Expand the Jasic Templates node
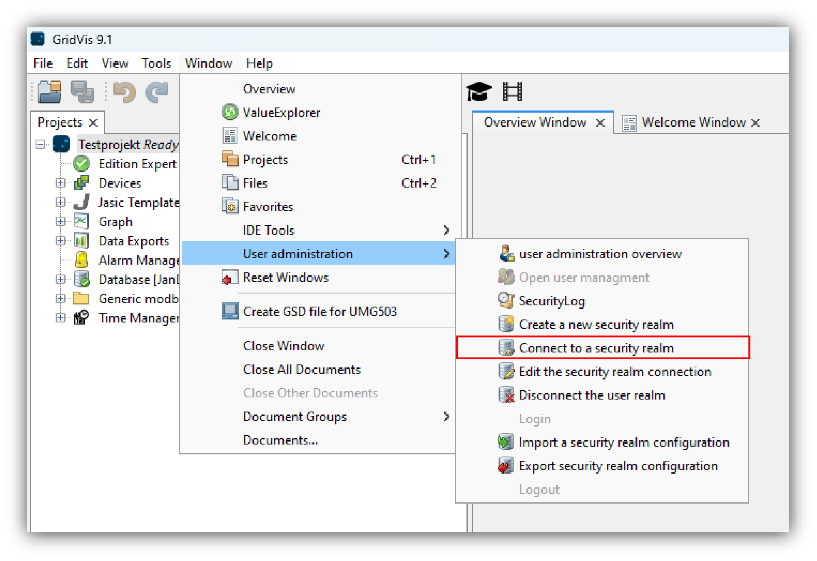Viewport: 817px width, 561px height. [60, 202]
